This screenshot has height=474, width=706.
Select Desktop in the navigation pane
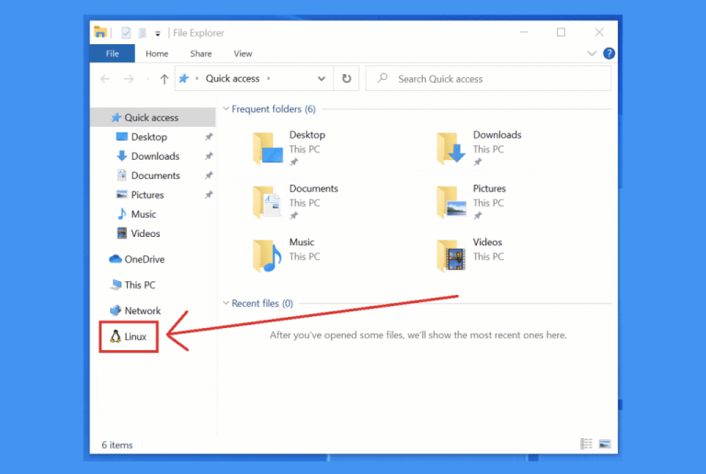(x=149, y=137)
